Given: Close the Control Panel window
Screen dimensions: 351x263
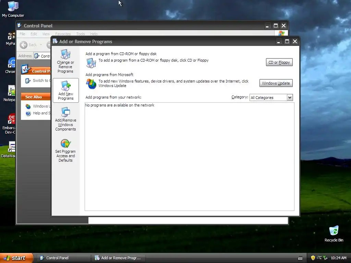Looking at the screenshot, I should tap(283, 26).
